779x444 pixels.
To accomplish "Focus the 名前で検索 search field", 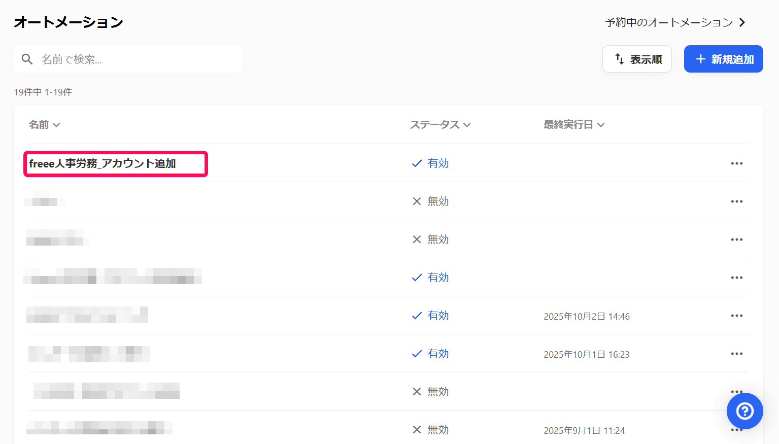I will click(128, 59).
